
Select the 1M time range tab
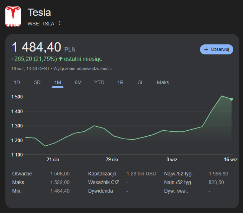58,82
